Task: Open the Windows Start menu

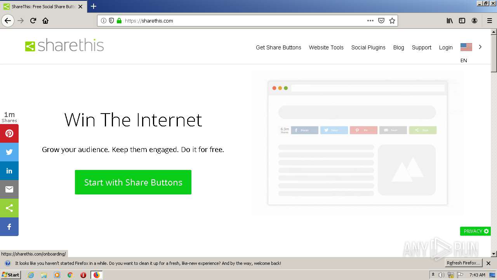Action: [10, 275]
